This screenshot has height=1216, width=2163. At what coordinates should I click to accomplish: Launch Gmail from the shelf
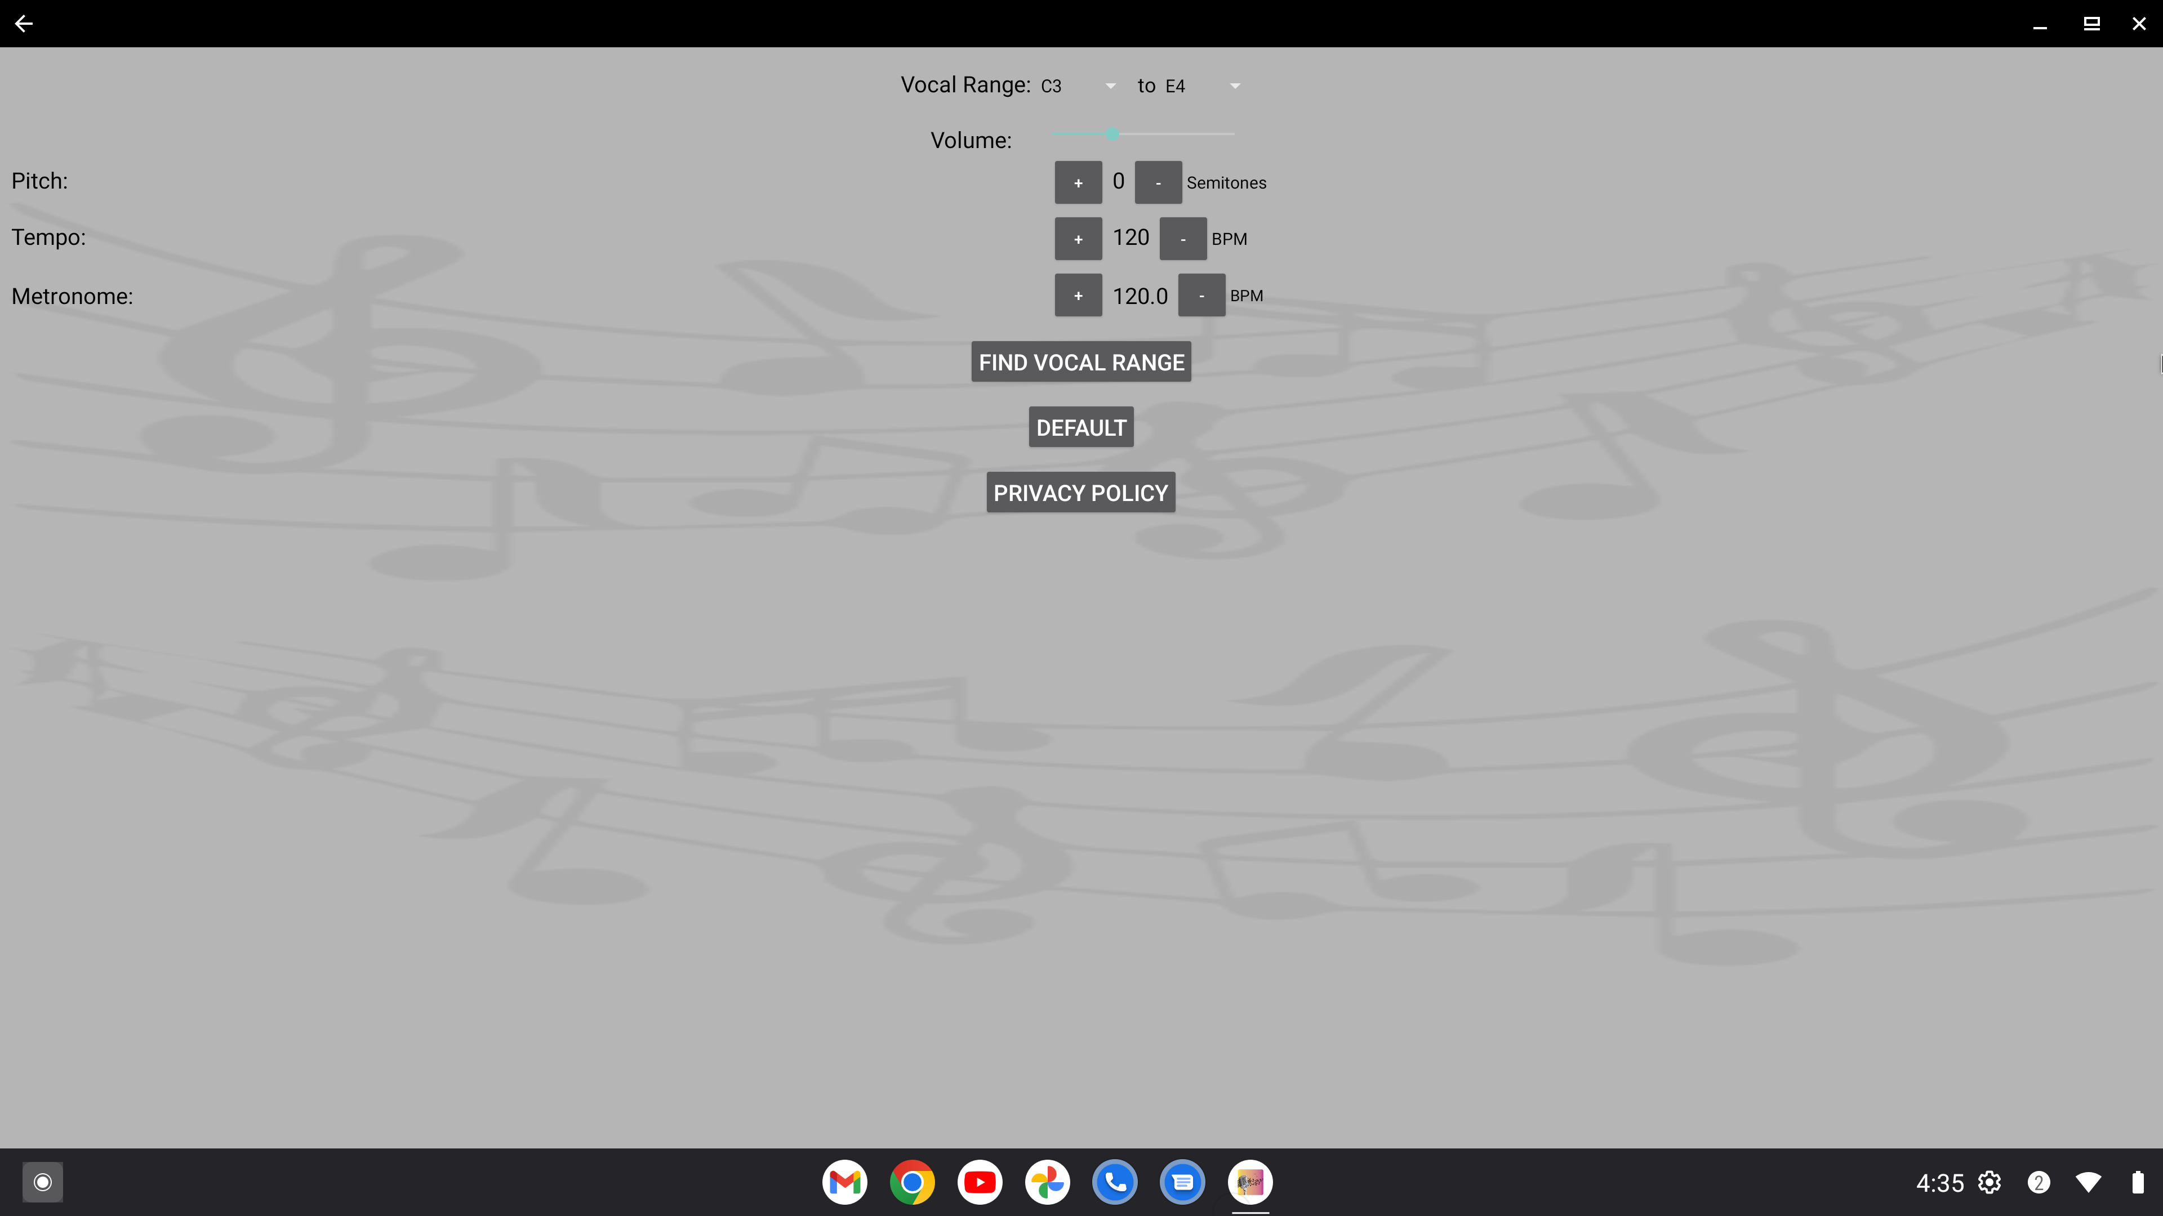tap(845, 1182)
